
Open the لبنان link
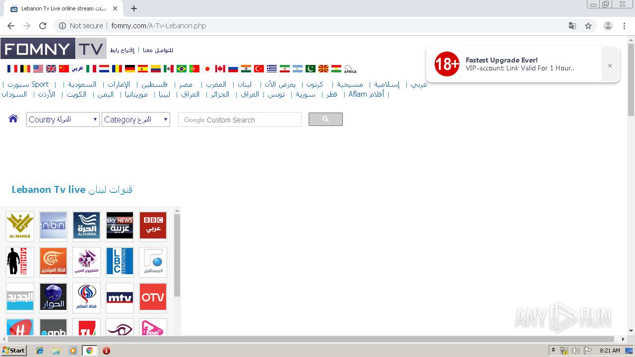pyautogui.click(x=245, y=84)
